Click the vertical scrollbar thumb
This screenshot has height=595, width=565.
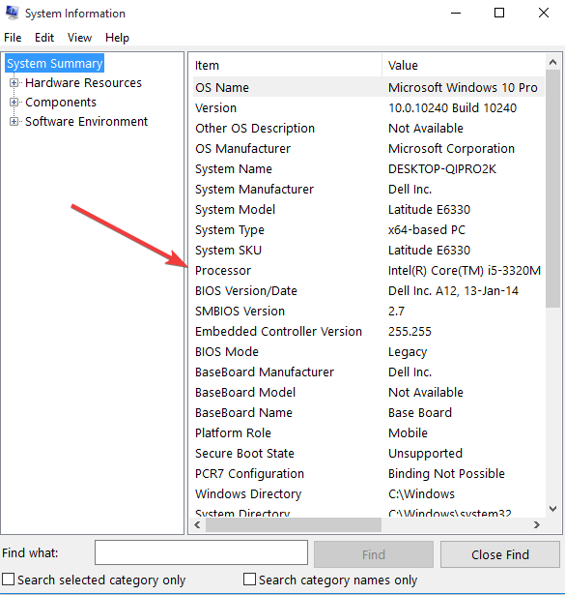pyautogui.click(x=552, y=189)
